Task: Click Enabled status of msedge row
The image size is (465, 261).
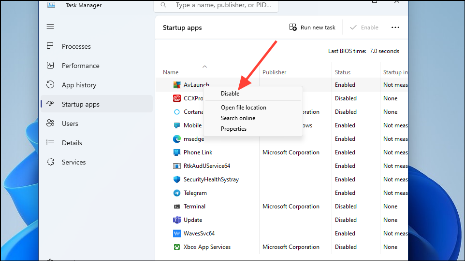Action: coord(345,139)
